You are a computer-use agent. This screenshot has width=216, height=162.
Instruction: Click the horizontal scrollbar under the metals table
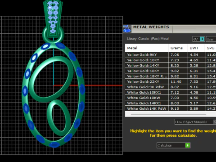168,114
